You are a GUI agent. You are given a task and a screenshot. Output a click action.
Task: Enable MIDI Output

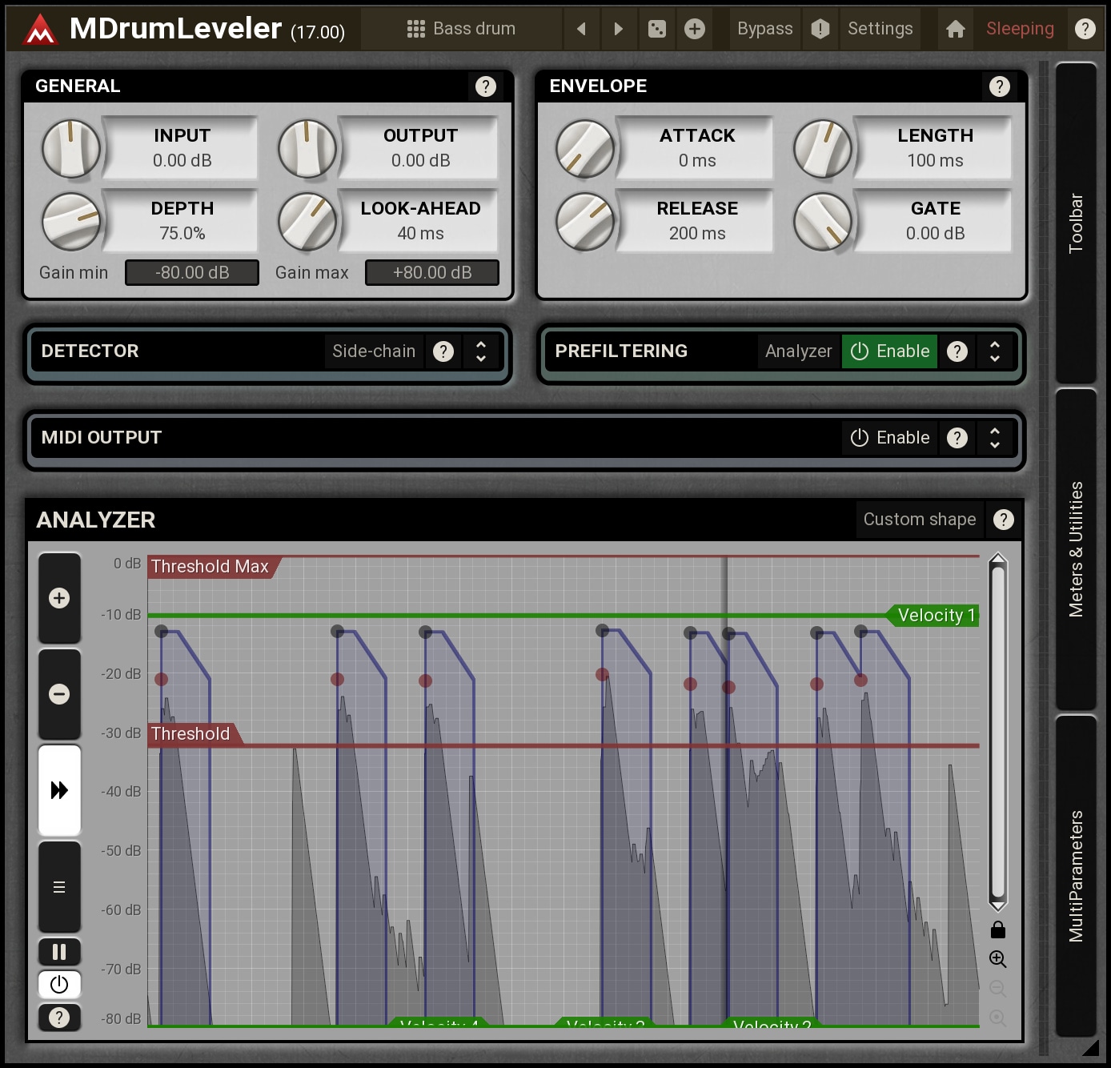(x=889, y=438)
